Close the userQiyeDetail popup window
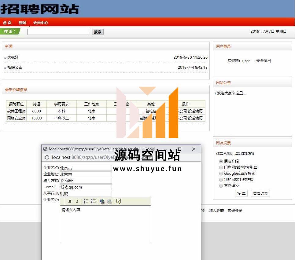Viewport: 295px width, 260px height. [x=194, y=149]
